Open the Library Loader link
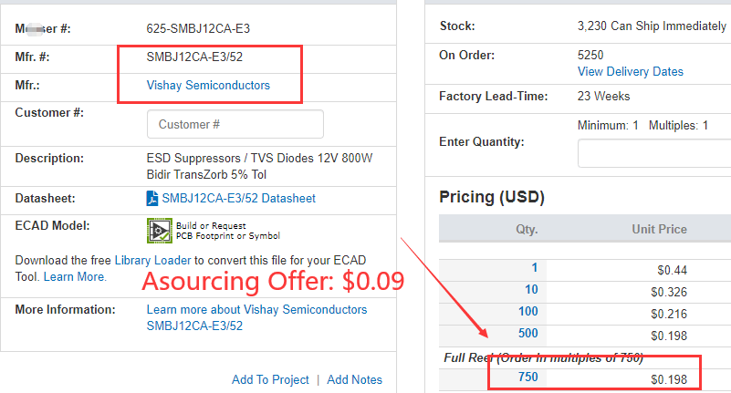Image resolution: width=731 pixels, height=393 pixels. (x=153, y=260)
